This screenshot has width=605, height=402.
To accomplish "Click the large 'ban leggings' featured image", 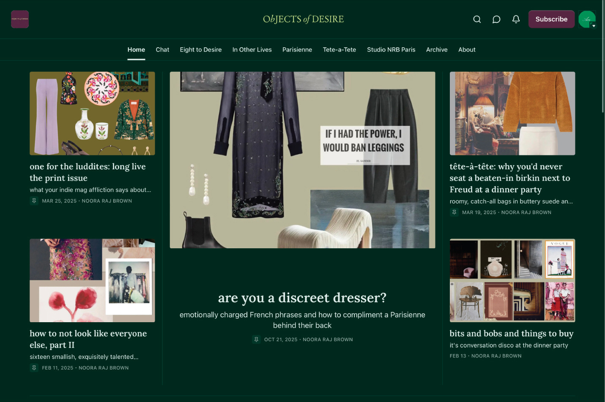I will (302, 160).
